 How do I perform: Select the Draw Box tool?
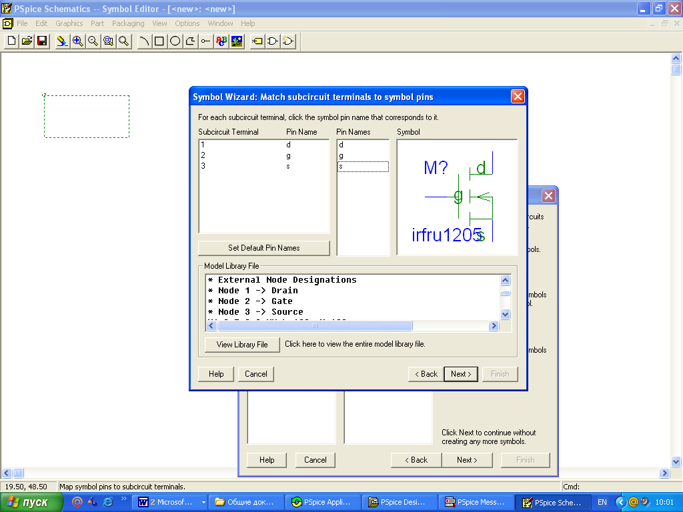click(159, 41)
